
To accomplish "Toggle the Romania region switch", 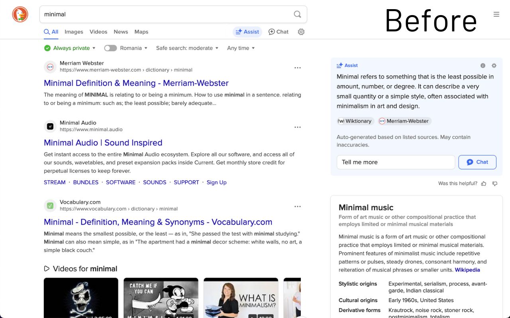I will (x=110, y=48).
